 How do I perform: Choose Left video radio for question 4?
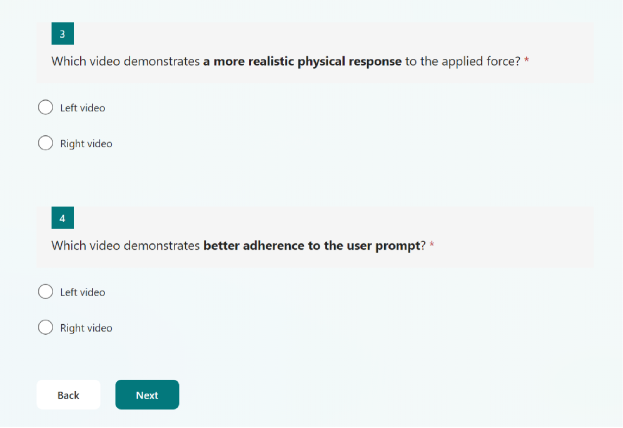coord(46,292)
